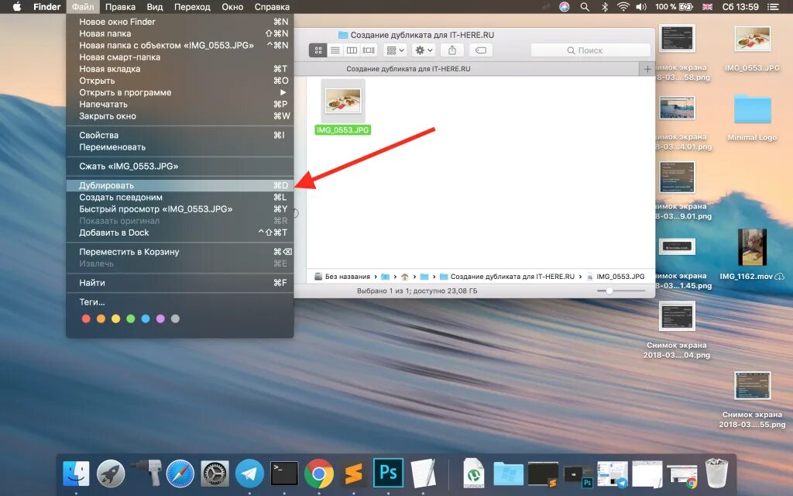Open Notification Center icon
The height and width of the screenshot is (496, 793).
click(774, 7)
